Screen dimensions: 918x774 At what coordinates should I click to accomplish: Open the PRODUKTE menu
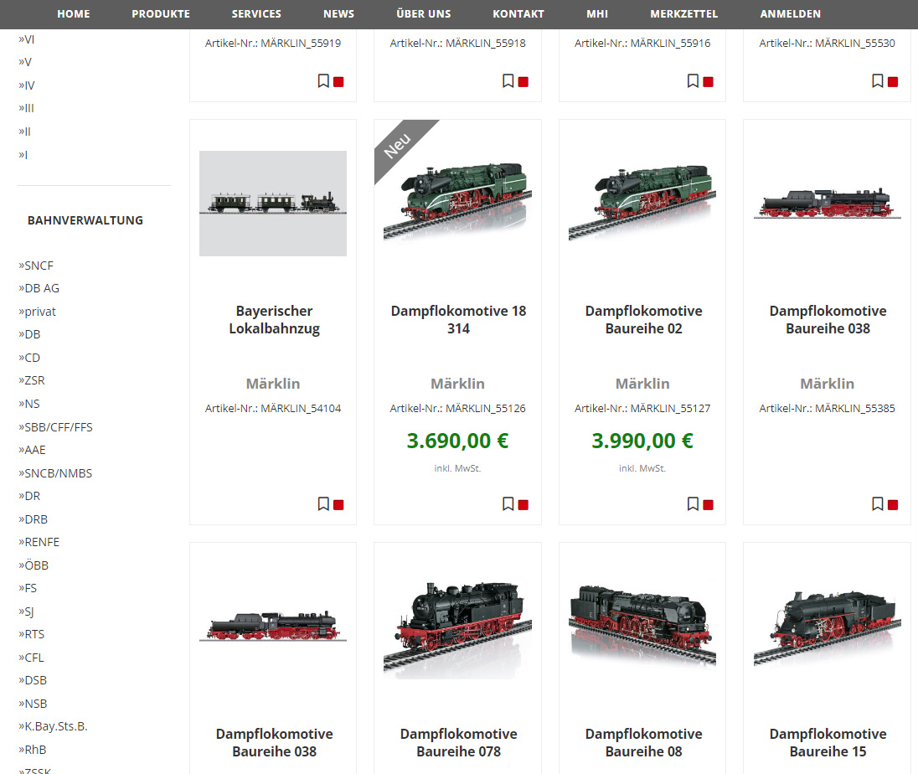tap(161, 13)
